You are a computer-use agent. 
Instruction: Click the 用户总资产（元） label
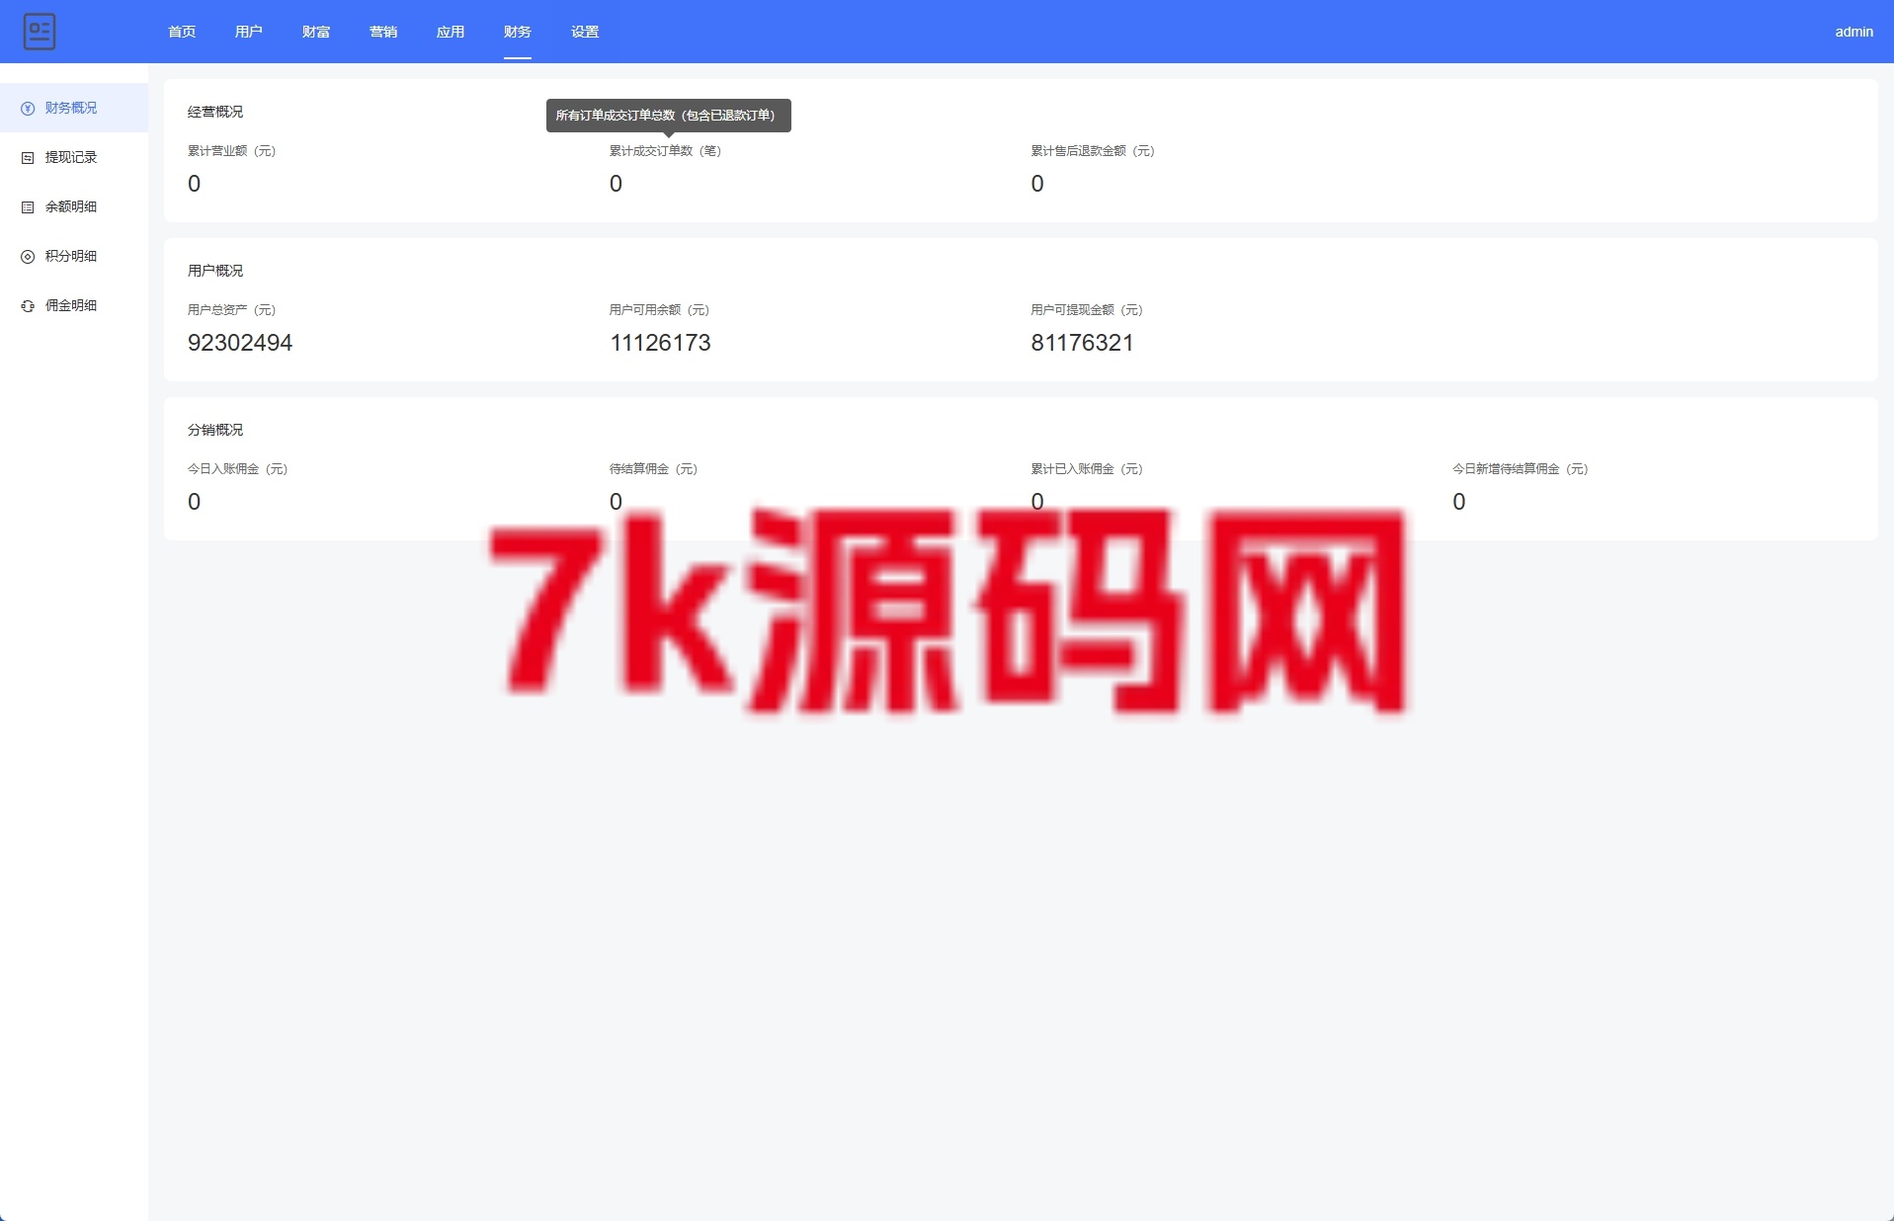pos(232,310)
